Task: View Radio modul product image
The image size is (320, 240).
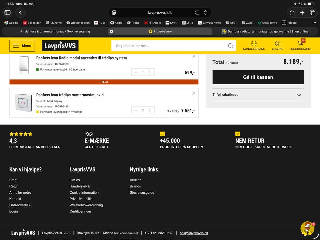Action: pos(23,64)
